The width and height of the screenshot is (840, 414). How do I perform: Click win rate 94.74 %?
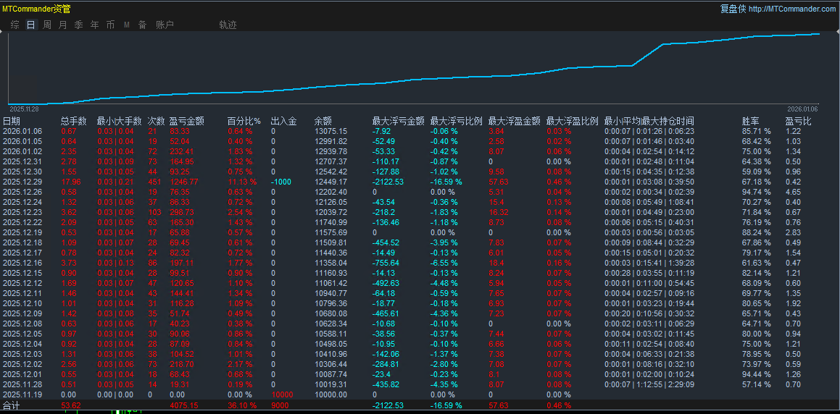click(756, 192)
